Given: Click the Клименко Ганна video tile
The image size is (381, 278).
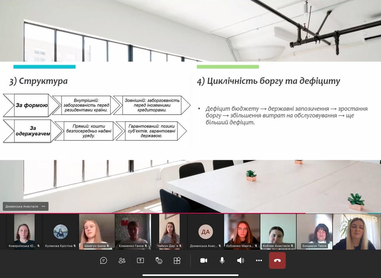Looking at the screenshot, I should click(x=133, y=232).
